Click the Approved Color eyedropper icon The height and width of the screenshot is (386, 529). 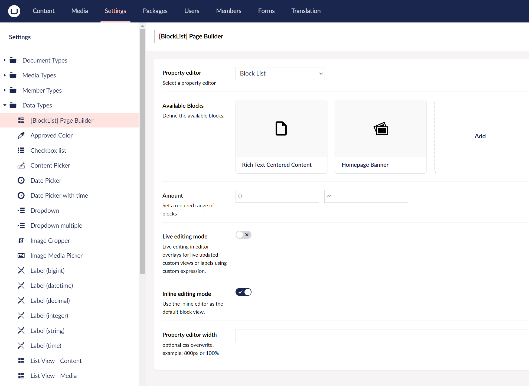[x=21, y=135]
